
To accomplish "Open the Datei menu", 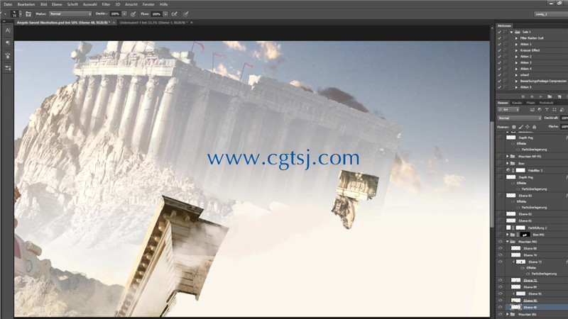I will coord(8,4).
